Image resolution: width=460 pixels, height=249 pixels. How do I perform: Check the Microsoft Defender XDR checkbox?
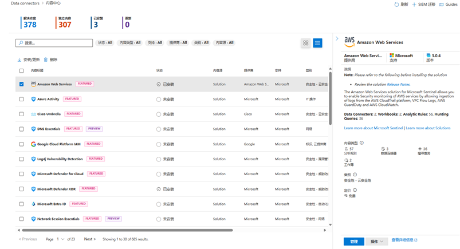point(21,189)
